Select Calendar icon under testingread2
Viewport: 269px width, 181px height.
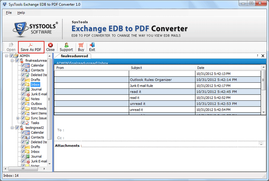27,133
